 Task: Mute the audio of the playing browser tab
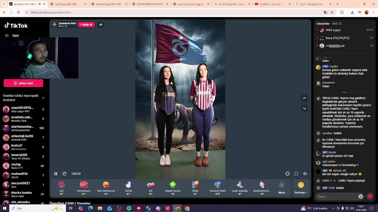click(40, 4)
